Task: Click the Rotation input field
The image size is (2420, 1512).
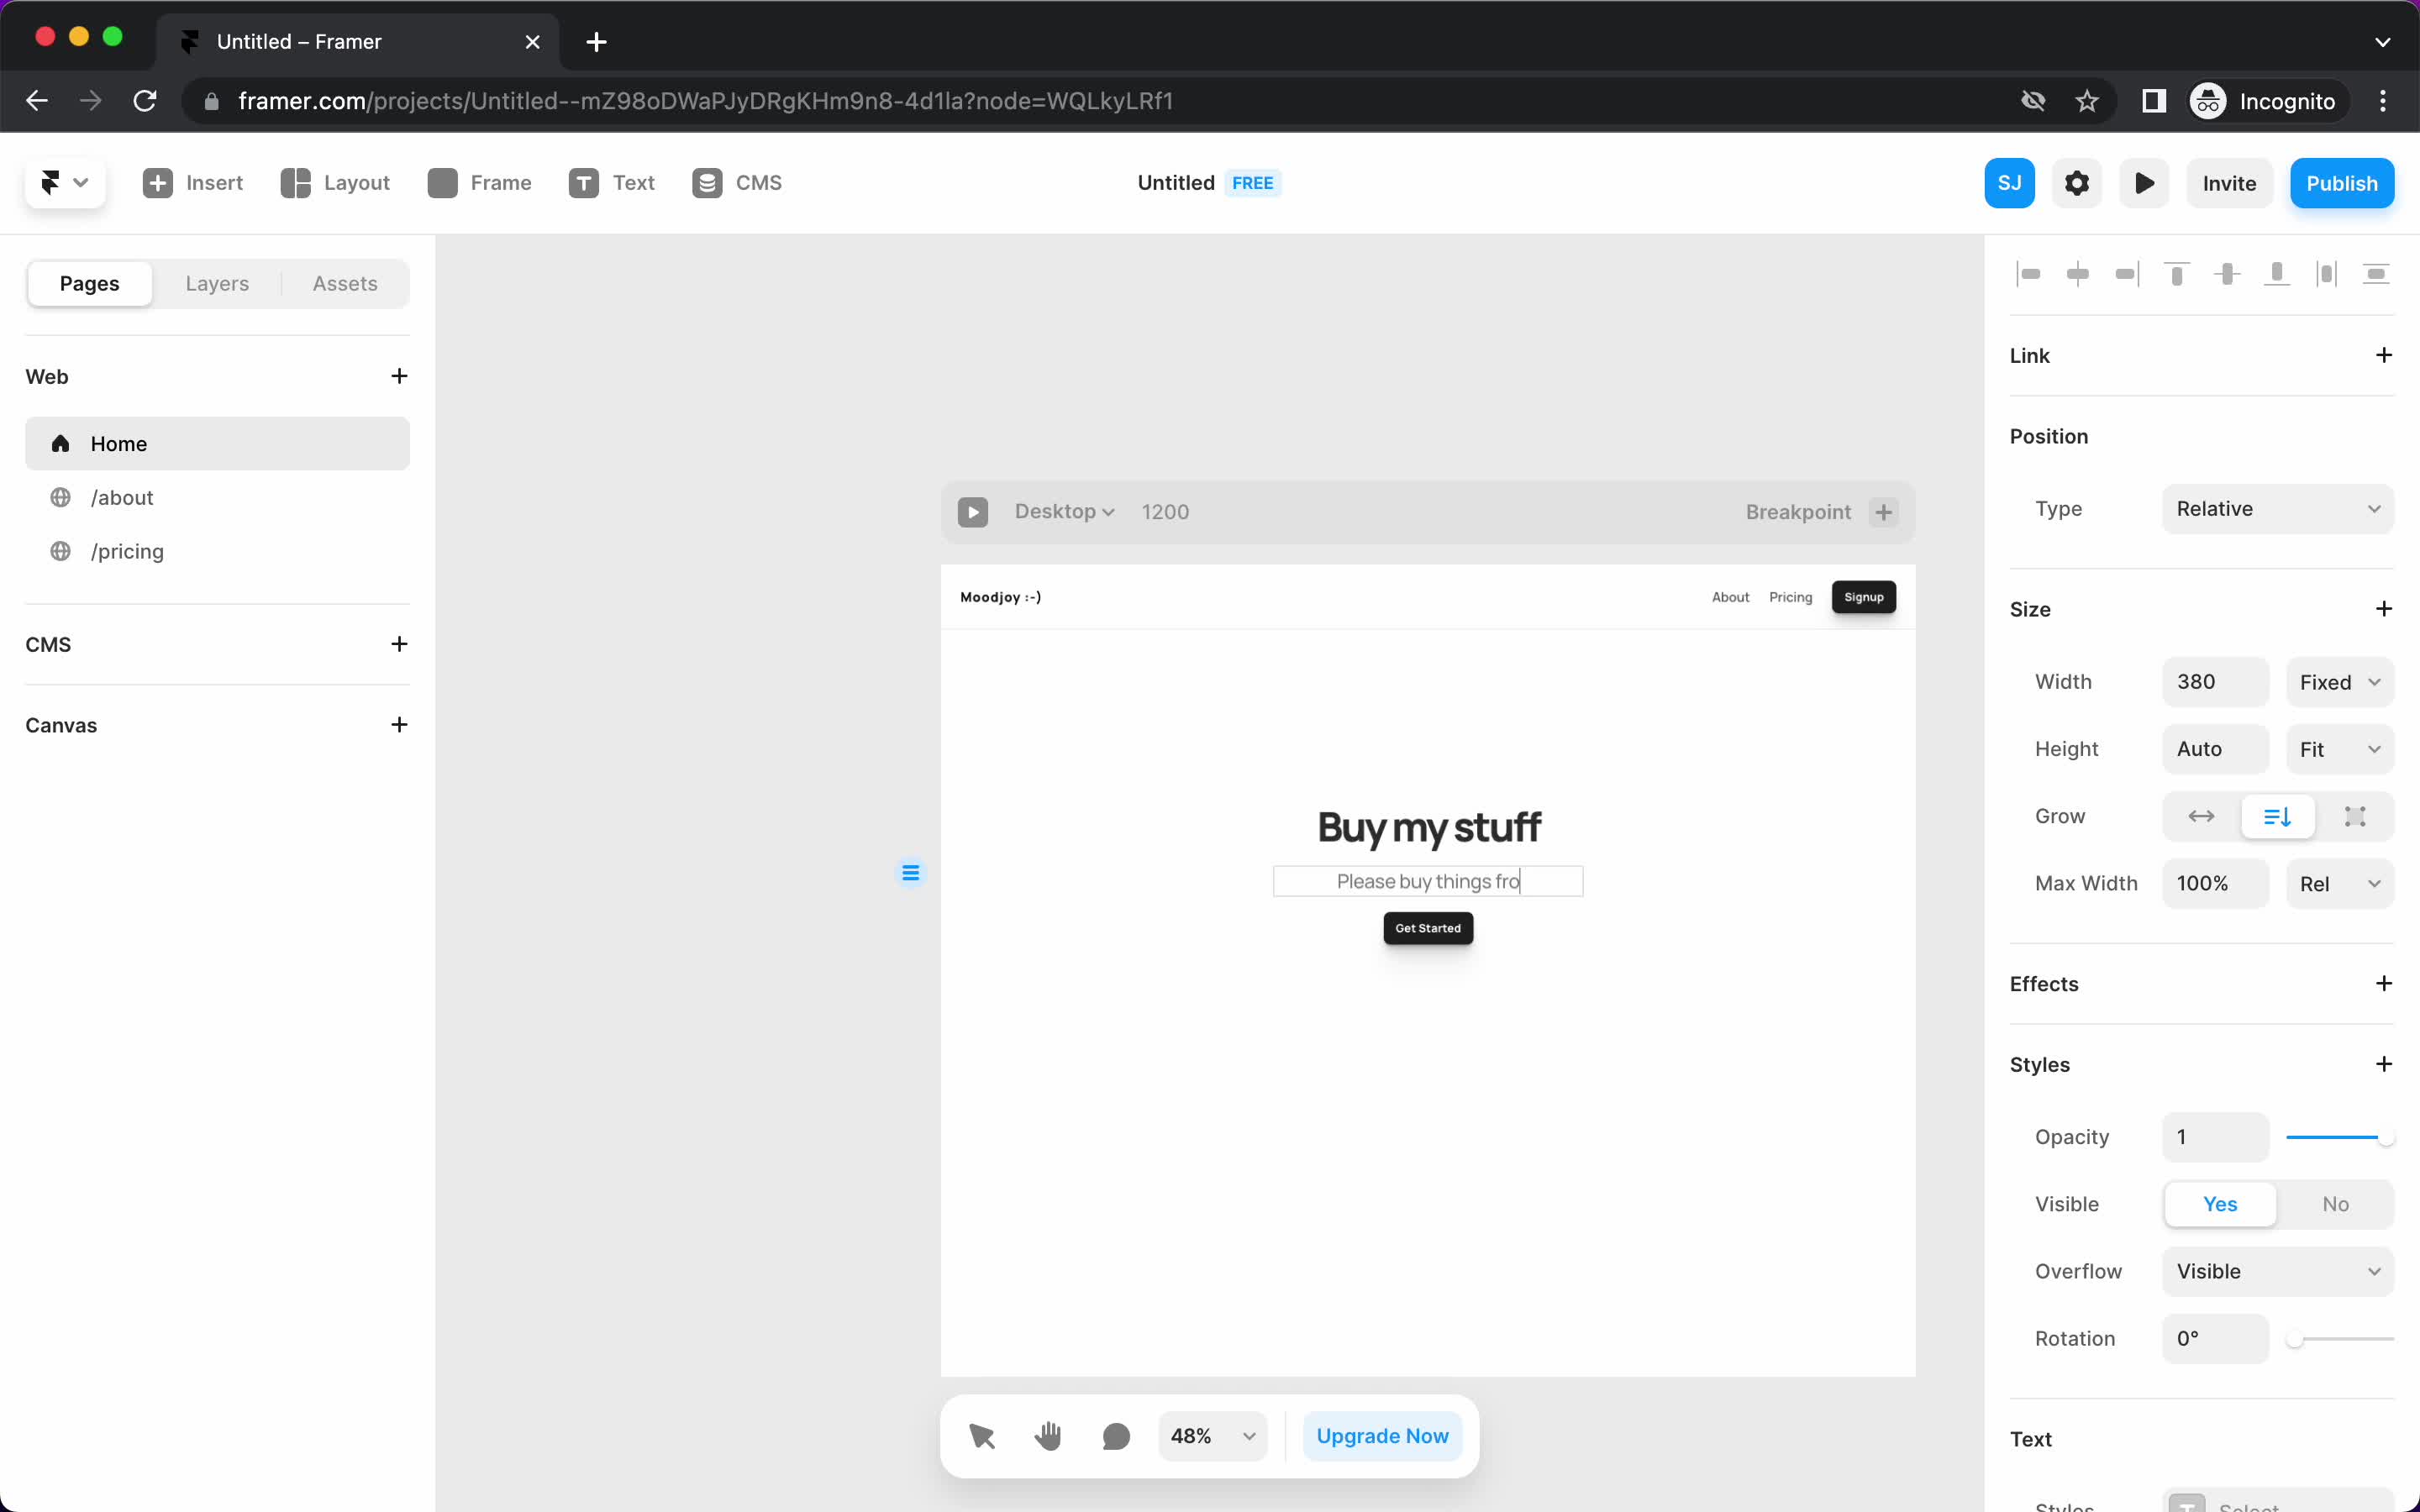Action: (2216, 1338)
